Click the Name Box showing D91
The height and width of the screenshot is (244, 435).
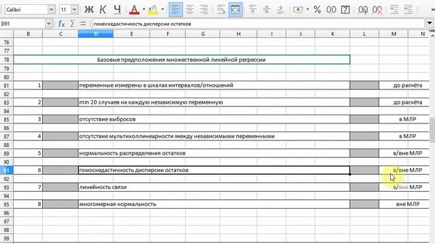[x=22, y=24]
